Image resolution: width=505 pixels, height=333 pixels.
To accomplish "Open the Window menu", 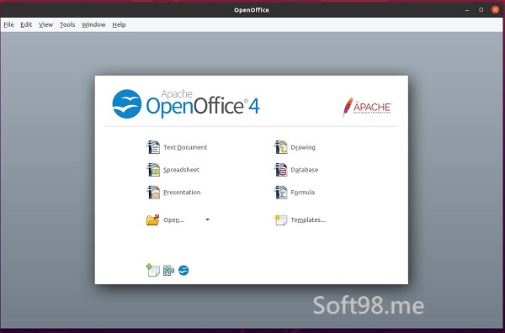I will pyautogui.click(x=93, y=24).
